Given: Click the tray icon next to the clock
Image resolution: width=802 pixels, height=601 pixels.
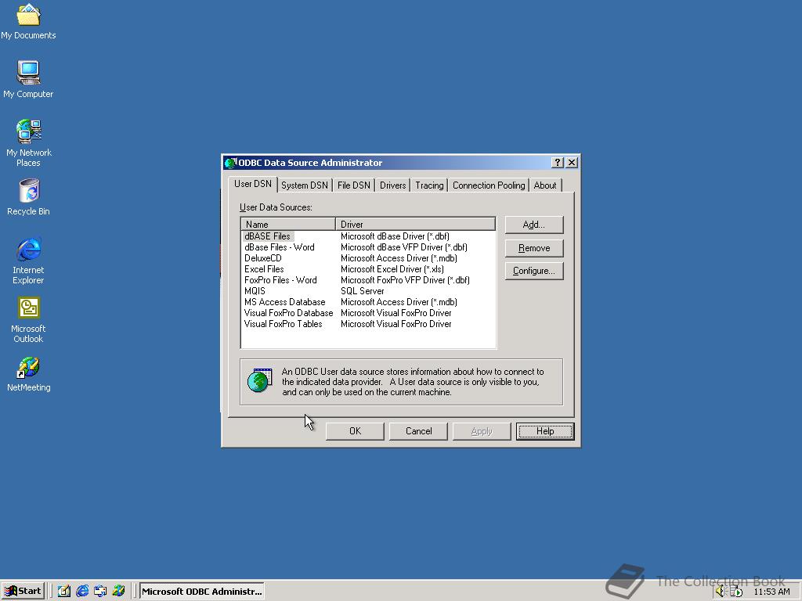Looking at the screenshot, I should tap(735, 592).
